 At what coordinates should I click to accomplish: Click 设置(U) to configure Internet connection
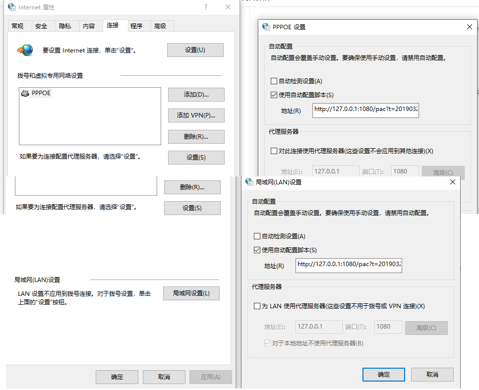coord(195,50)
